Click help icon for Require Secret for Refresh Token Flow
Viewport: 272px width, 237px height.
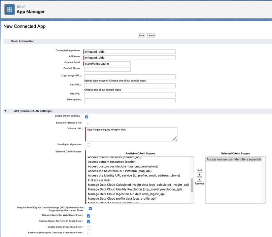(x=82, y=221)
